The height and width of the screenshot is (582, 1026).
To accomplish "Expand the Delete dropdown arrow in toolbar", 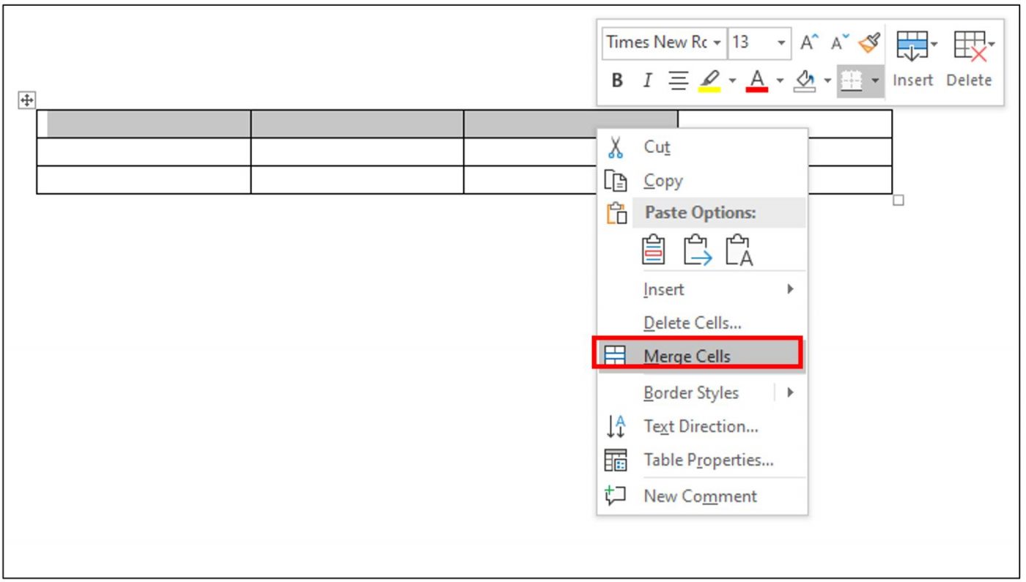I will 992,45.
